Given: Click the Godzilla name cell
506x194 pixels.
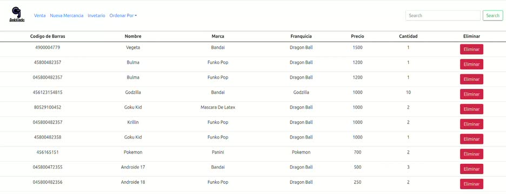Looking at the screenshot, I should coord(133,92).
